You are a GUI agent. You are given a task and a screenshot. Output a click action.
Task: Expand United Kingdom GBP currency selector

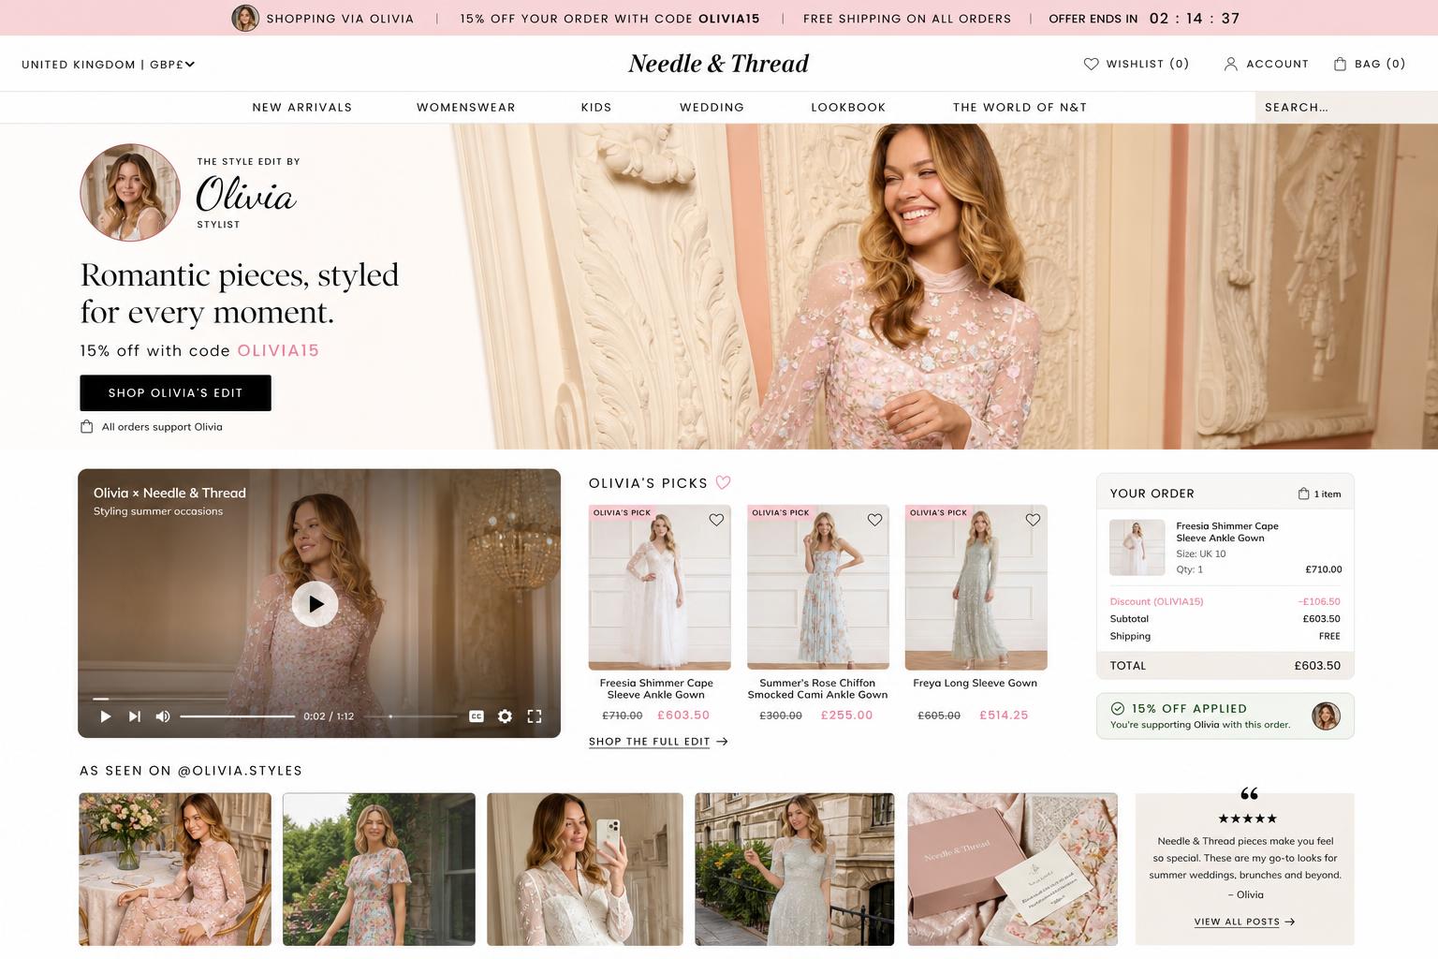pyautogui.click(x=108, y=65)
